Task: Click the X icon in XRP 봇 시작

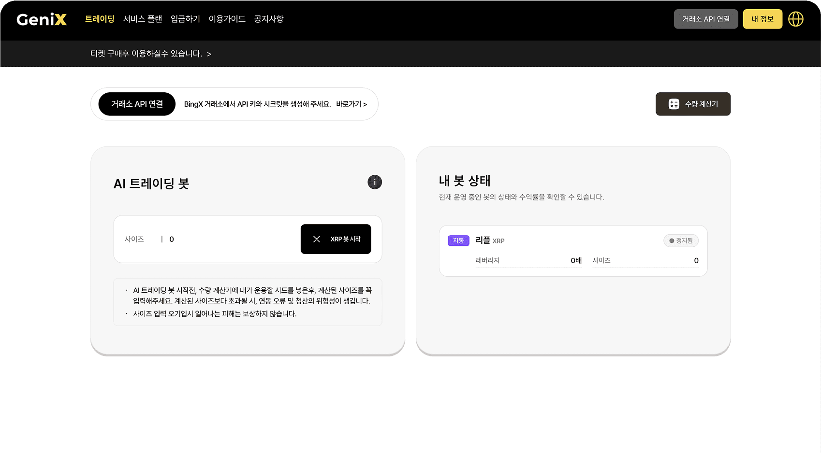Action: tap(317, 239)
